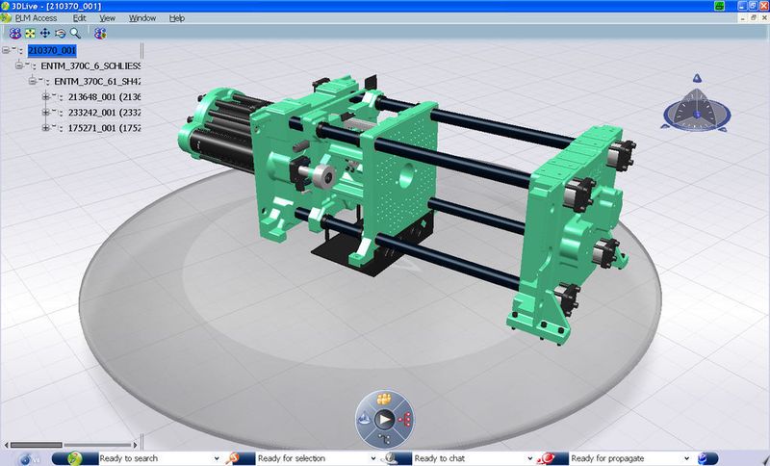The width and height of the screenshot is (770, 466).
Task: Collapse the ENTM_370C_6_SCHLIESS node
Action: 19,65
